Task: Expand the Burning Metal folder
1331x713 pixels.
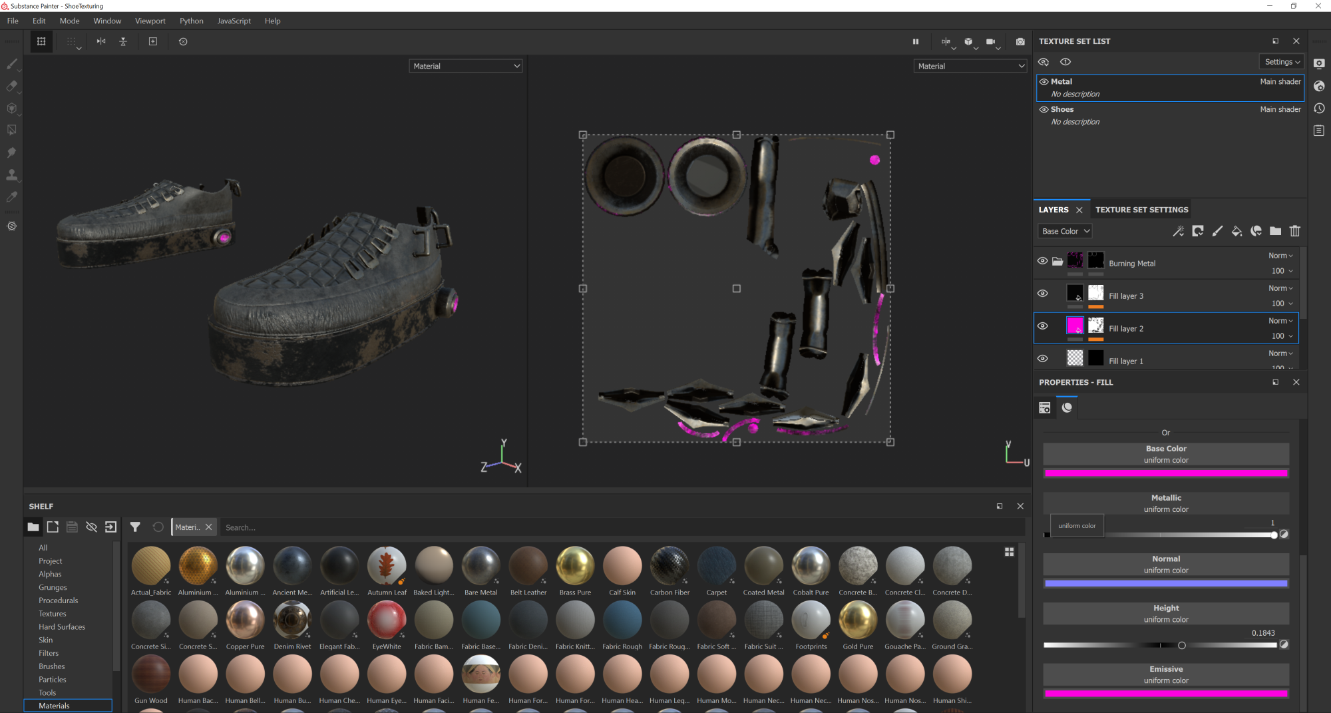Action: (1057, 261)
